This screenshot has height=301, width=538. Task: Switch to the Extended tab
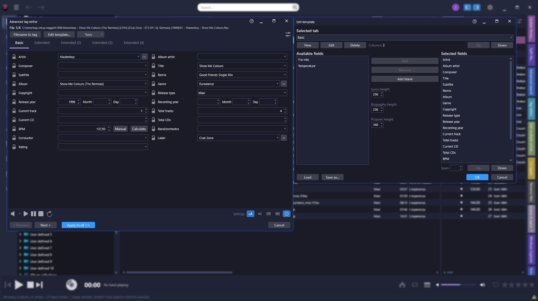[42, 43]
